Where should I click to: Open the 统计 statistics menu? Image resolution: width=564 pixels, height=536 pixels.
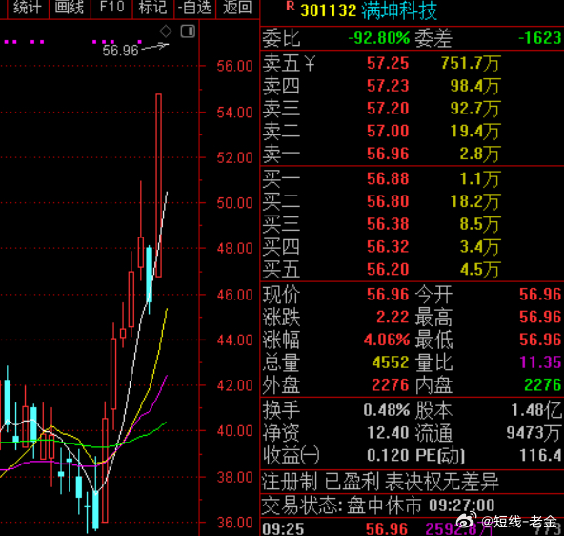pos(28,8)
